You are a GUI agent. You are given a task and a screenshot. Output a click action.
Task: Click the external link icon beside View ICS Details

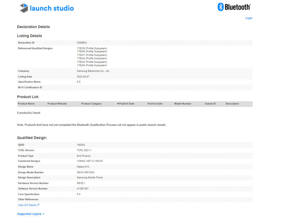38,205
